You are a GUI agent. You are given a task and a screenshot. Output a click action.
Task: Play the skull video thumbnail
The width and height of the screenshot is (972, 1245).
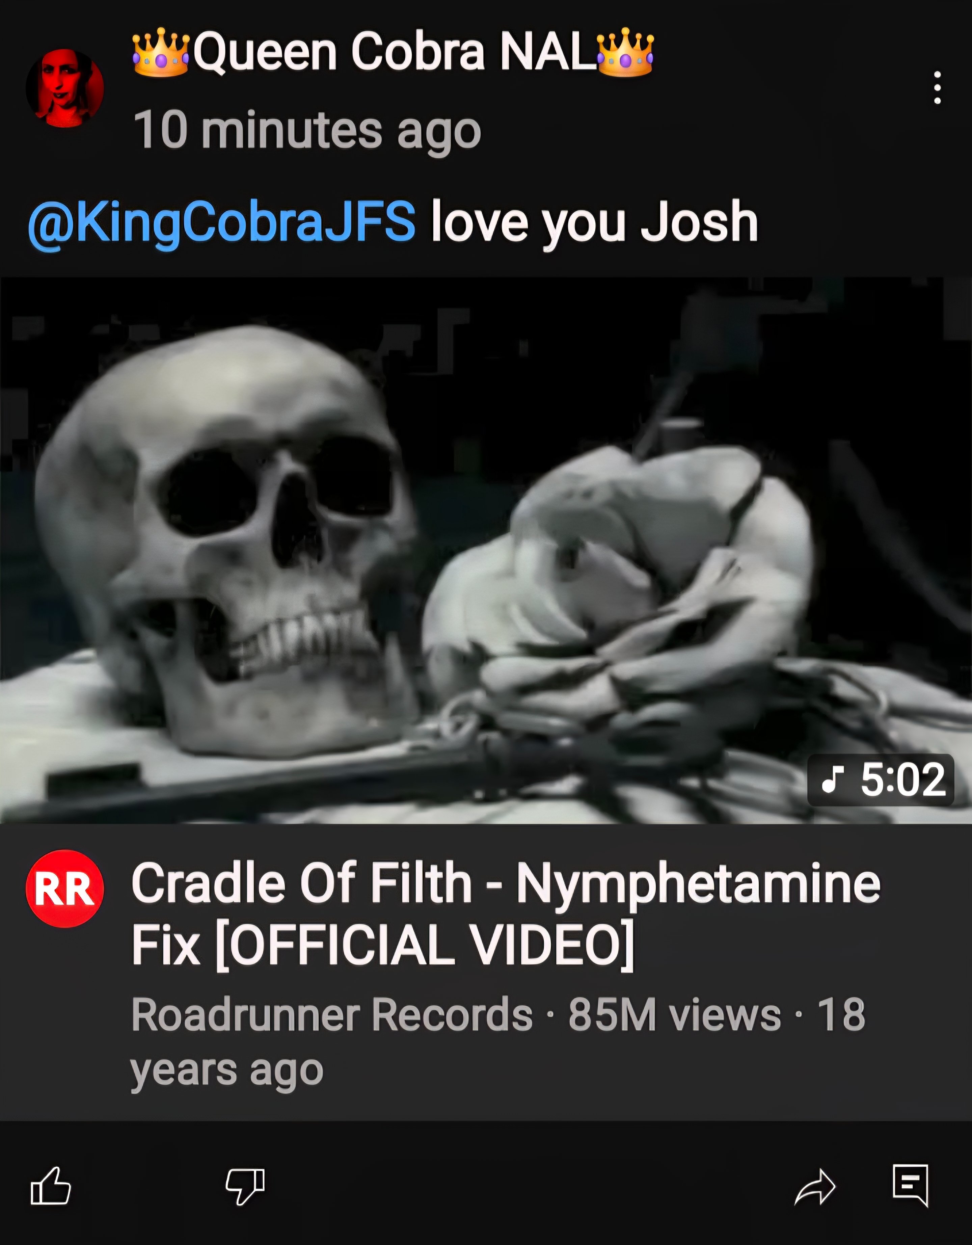point(486,550)
